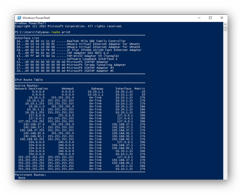Click network destination 192.168.92.0
This screenshot has height=194, width=242.
34,133
